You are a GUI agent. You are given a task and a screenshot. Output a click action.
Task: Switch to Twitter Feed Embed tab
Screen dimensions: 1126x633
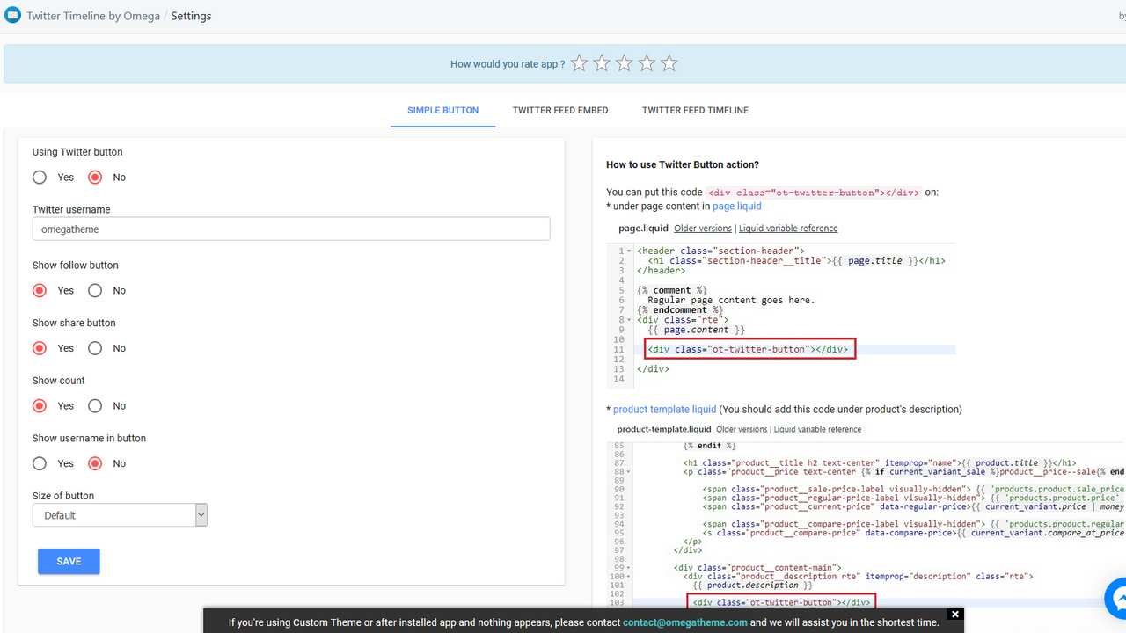point(560,111)
